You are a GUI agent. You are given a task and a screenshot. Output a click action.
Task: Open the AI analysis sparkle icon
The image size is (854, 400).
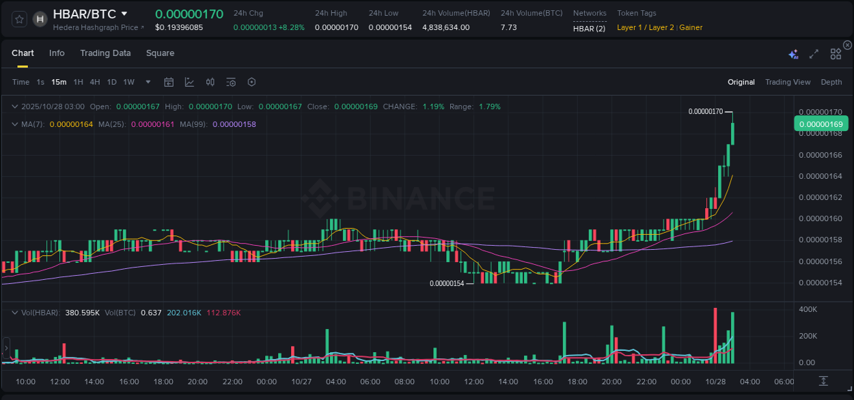pyautogui.click(x=793, y=54)
